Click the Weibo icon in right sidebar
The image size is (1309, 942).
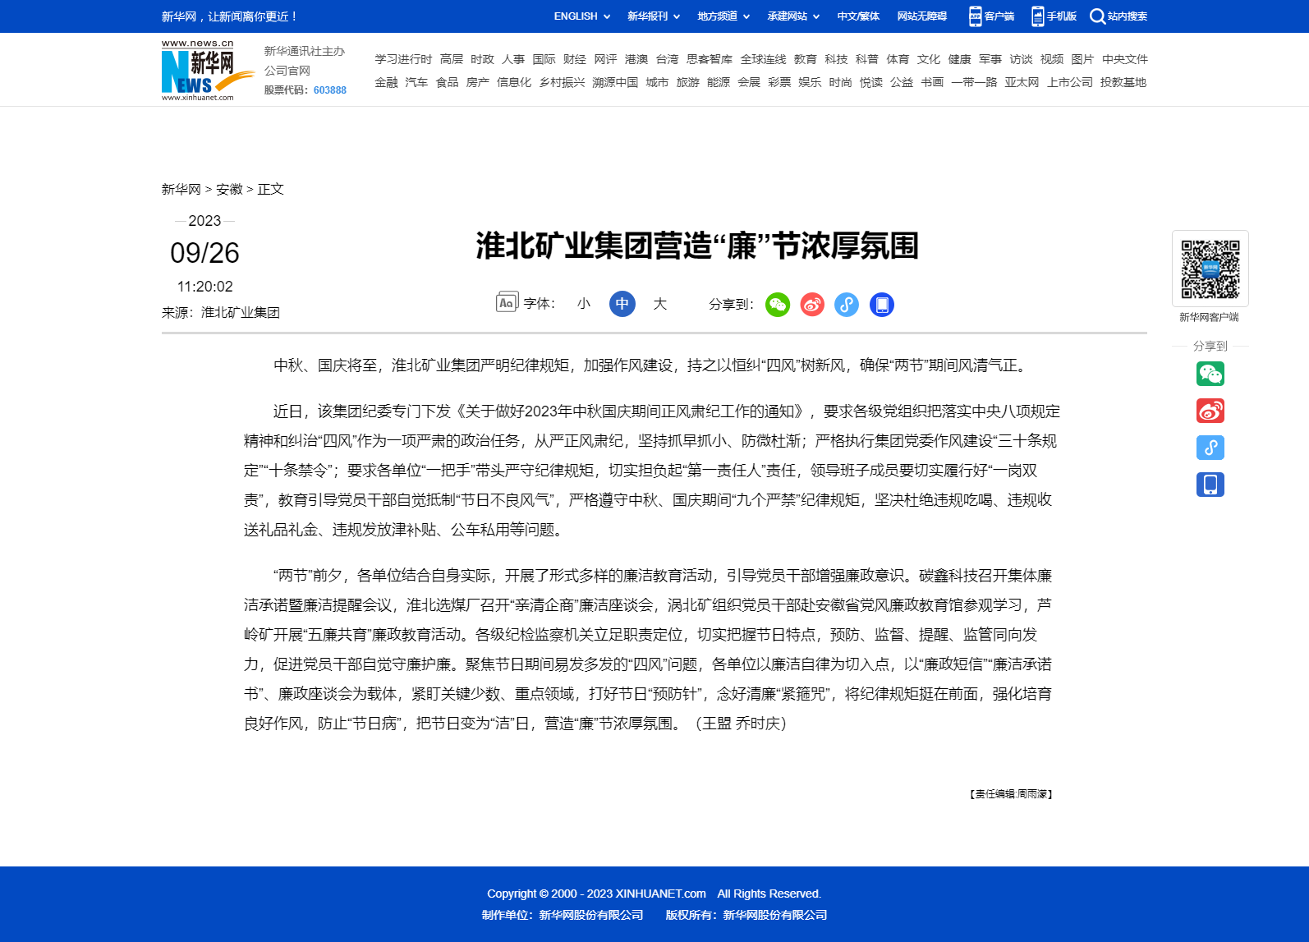pos(1210,411)
